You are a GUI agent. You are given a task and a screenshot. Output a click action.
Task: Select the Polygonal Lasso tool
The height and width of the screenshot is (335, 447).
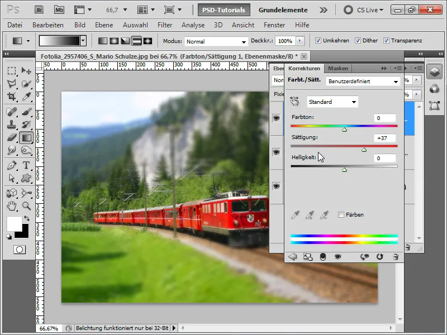[12, 83]
